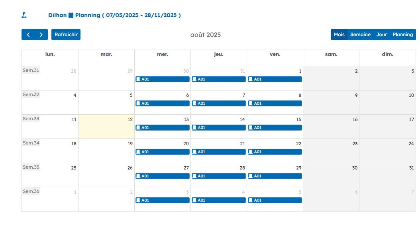Click the user icon beside Dilhan
Viewport: 420px width, 229px height.
(x=24, y=15)
